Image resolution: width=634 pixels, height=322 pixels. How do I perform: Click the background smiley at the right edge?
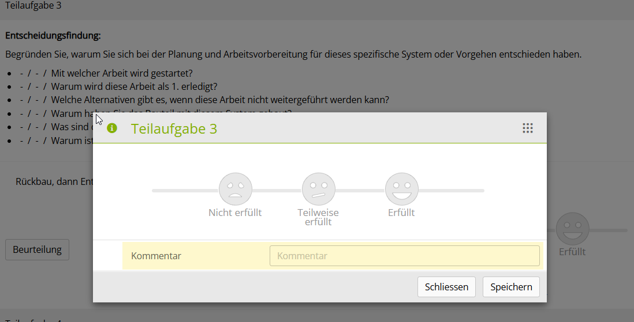point(572,229)
